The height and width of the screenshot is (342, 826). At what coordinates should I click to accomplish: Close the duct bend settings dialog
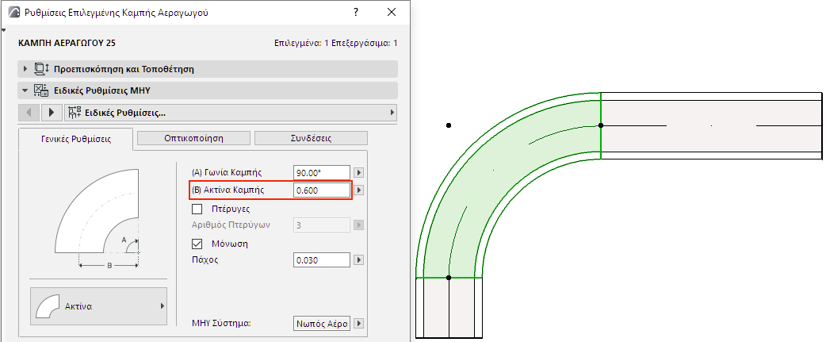[x=392, y=12]
